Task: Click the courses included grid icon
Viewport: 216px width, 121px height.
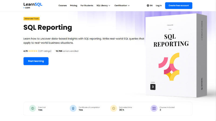Action: click(154, 108)
